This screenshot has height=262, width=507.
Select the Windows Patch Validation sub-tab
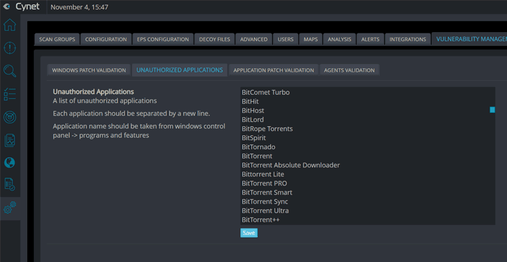[89, 70]
